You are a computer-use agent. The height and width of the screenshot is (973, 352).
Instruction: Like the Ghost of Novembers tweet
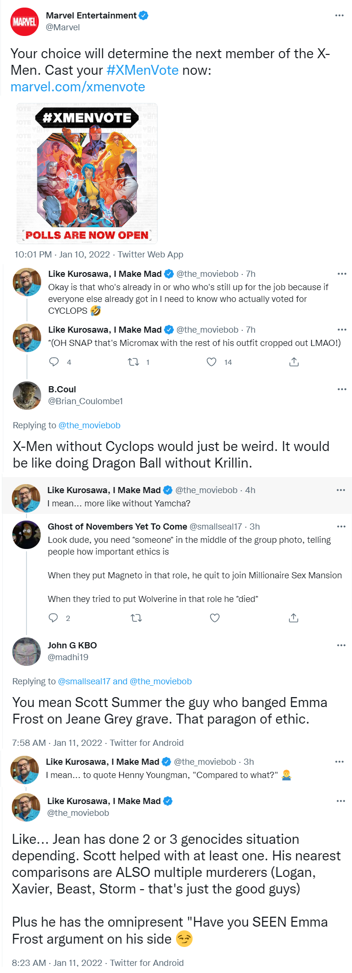[x=215, y=618]
